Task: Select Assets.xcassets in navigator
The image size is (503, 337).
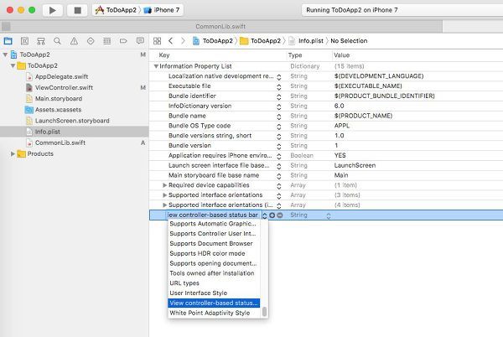Action: pyautogui.click(x=58, y=110)
